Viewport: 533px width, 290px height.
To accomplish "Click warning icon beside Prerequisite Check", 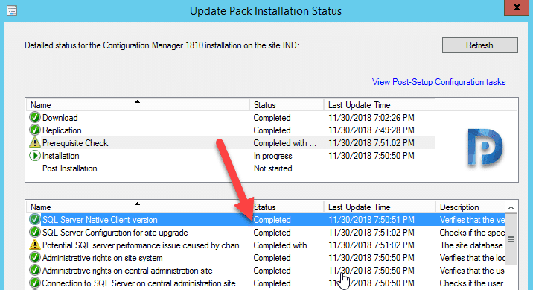I will coord(35,142).
